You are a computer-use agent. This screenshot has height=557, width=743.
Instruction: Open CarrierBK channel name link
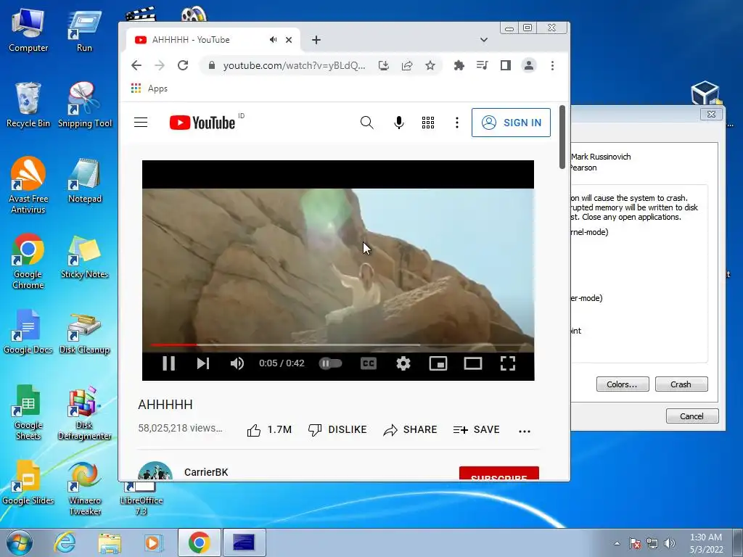coord(206,472)
